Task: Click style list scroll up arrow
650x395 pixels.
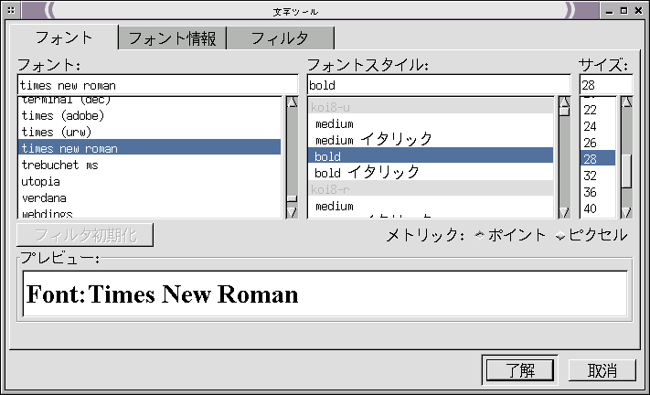Action: (x=564, y=102)
